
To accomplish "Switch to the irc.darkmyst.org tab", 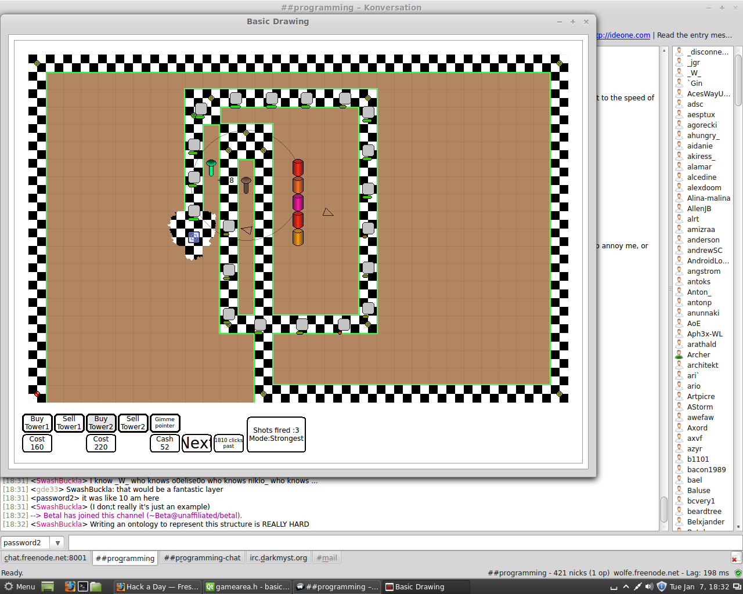I will (x=279, y=558).
